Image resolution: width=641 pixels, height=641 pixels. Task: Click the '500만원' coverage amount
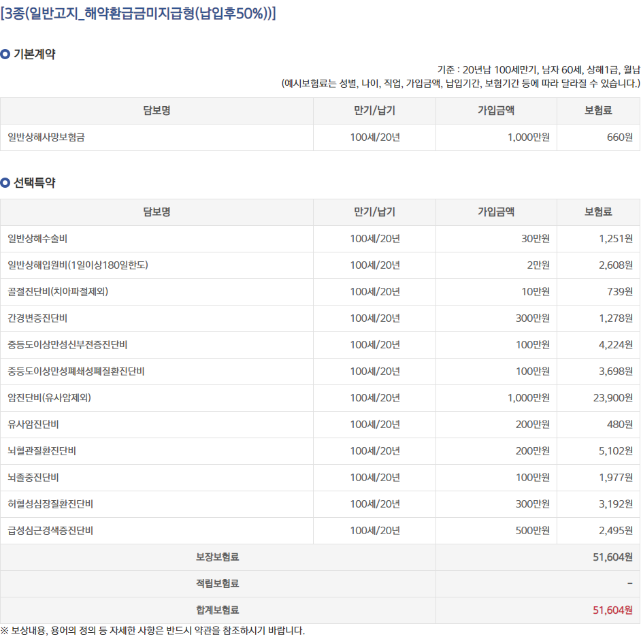pyautogui.click(x=533, y=531)
